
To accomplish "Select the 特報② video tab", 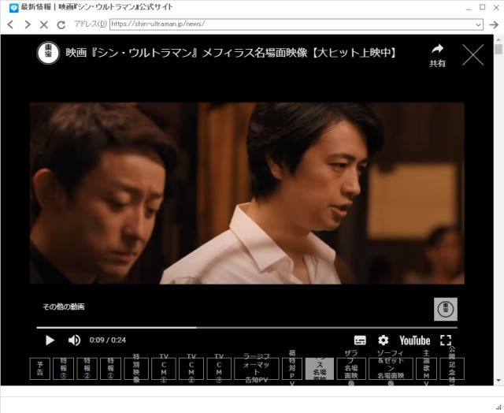I will point(87,369).
